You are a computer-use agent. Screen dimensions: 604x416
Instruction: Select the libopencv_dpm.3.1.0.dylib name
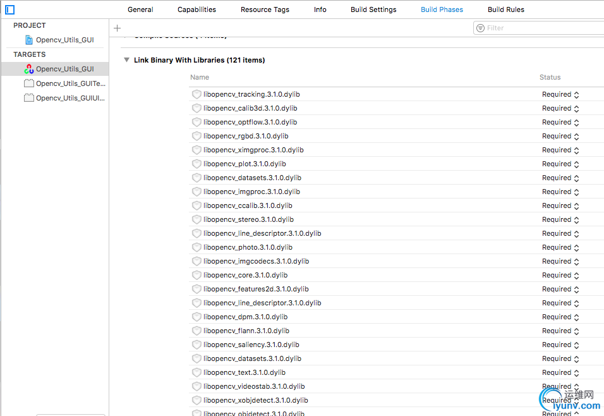[245, 317]
